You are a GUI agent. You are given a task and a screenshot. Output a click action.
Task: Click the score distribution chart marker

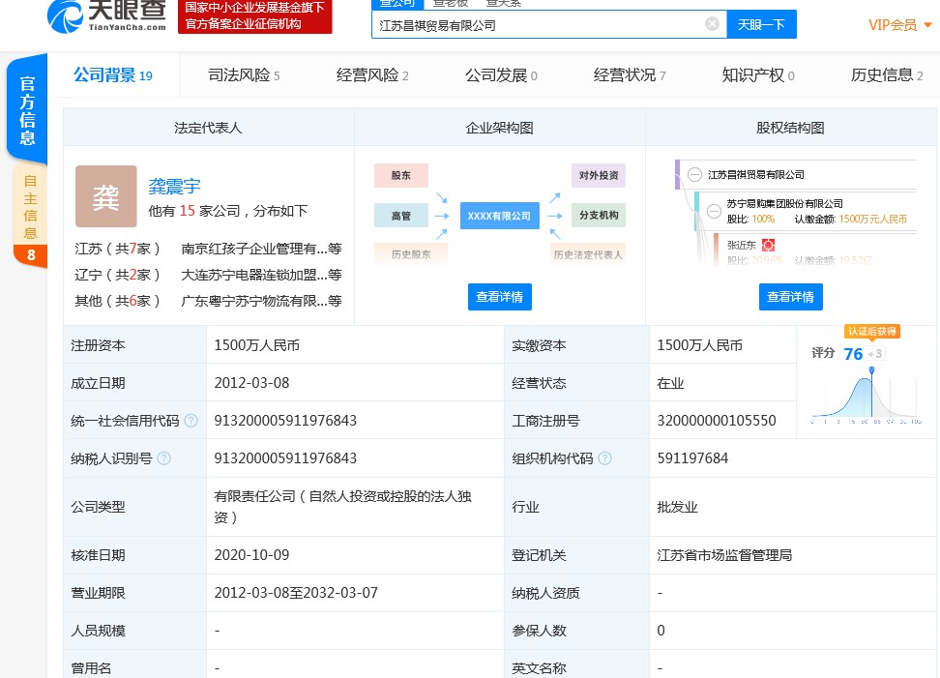(871, 370)
